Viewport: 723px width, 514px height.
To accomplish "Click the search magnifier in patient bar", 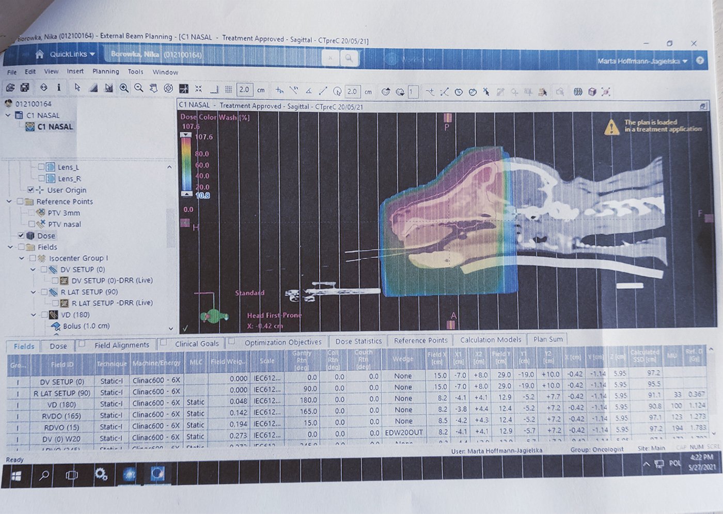I will (349, 58).
